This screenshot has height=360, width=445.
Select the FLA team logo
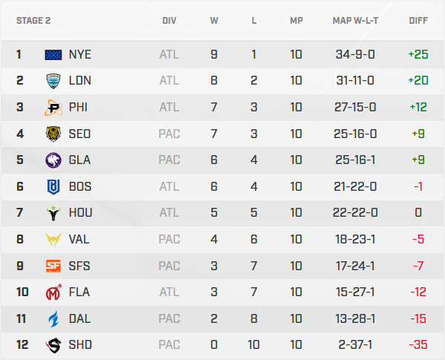(x=54, y=292)
